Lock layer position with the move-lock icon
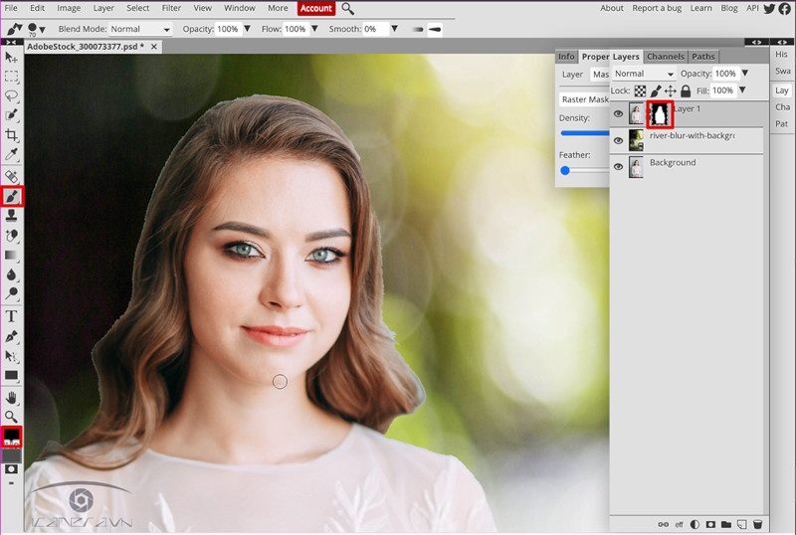This screenshot has width=796, height=535. pos(670,90)
